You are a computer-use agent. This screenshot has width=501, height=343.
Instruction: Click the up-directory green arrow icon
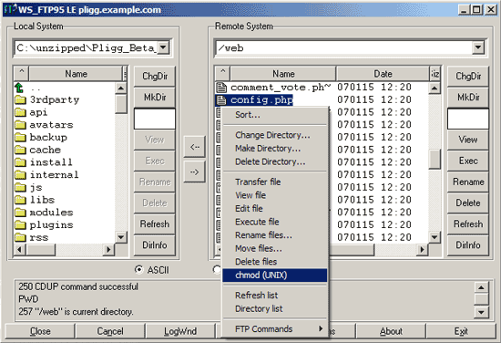(19, 88)
